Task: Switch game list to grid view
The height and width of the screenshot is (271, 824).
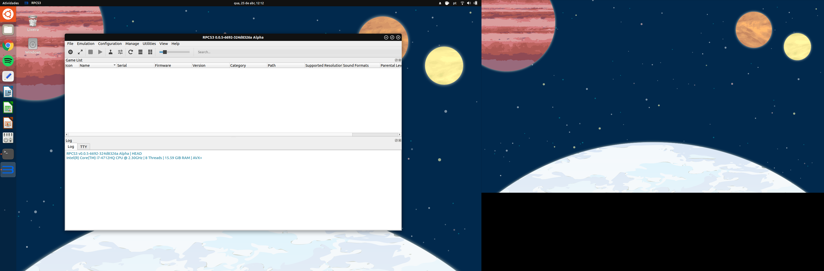Action: (x=150, y=52)
